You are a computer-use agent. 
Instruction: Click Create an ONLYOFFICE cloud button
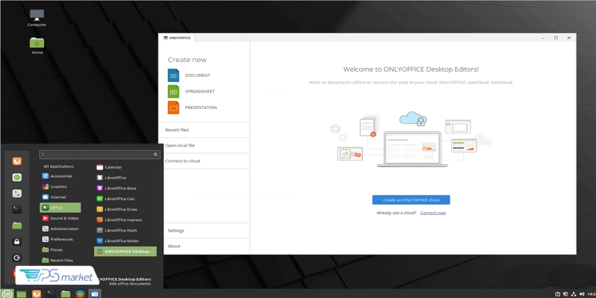click(x=411, y=200)
